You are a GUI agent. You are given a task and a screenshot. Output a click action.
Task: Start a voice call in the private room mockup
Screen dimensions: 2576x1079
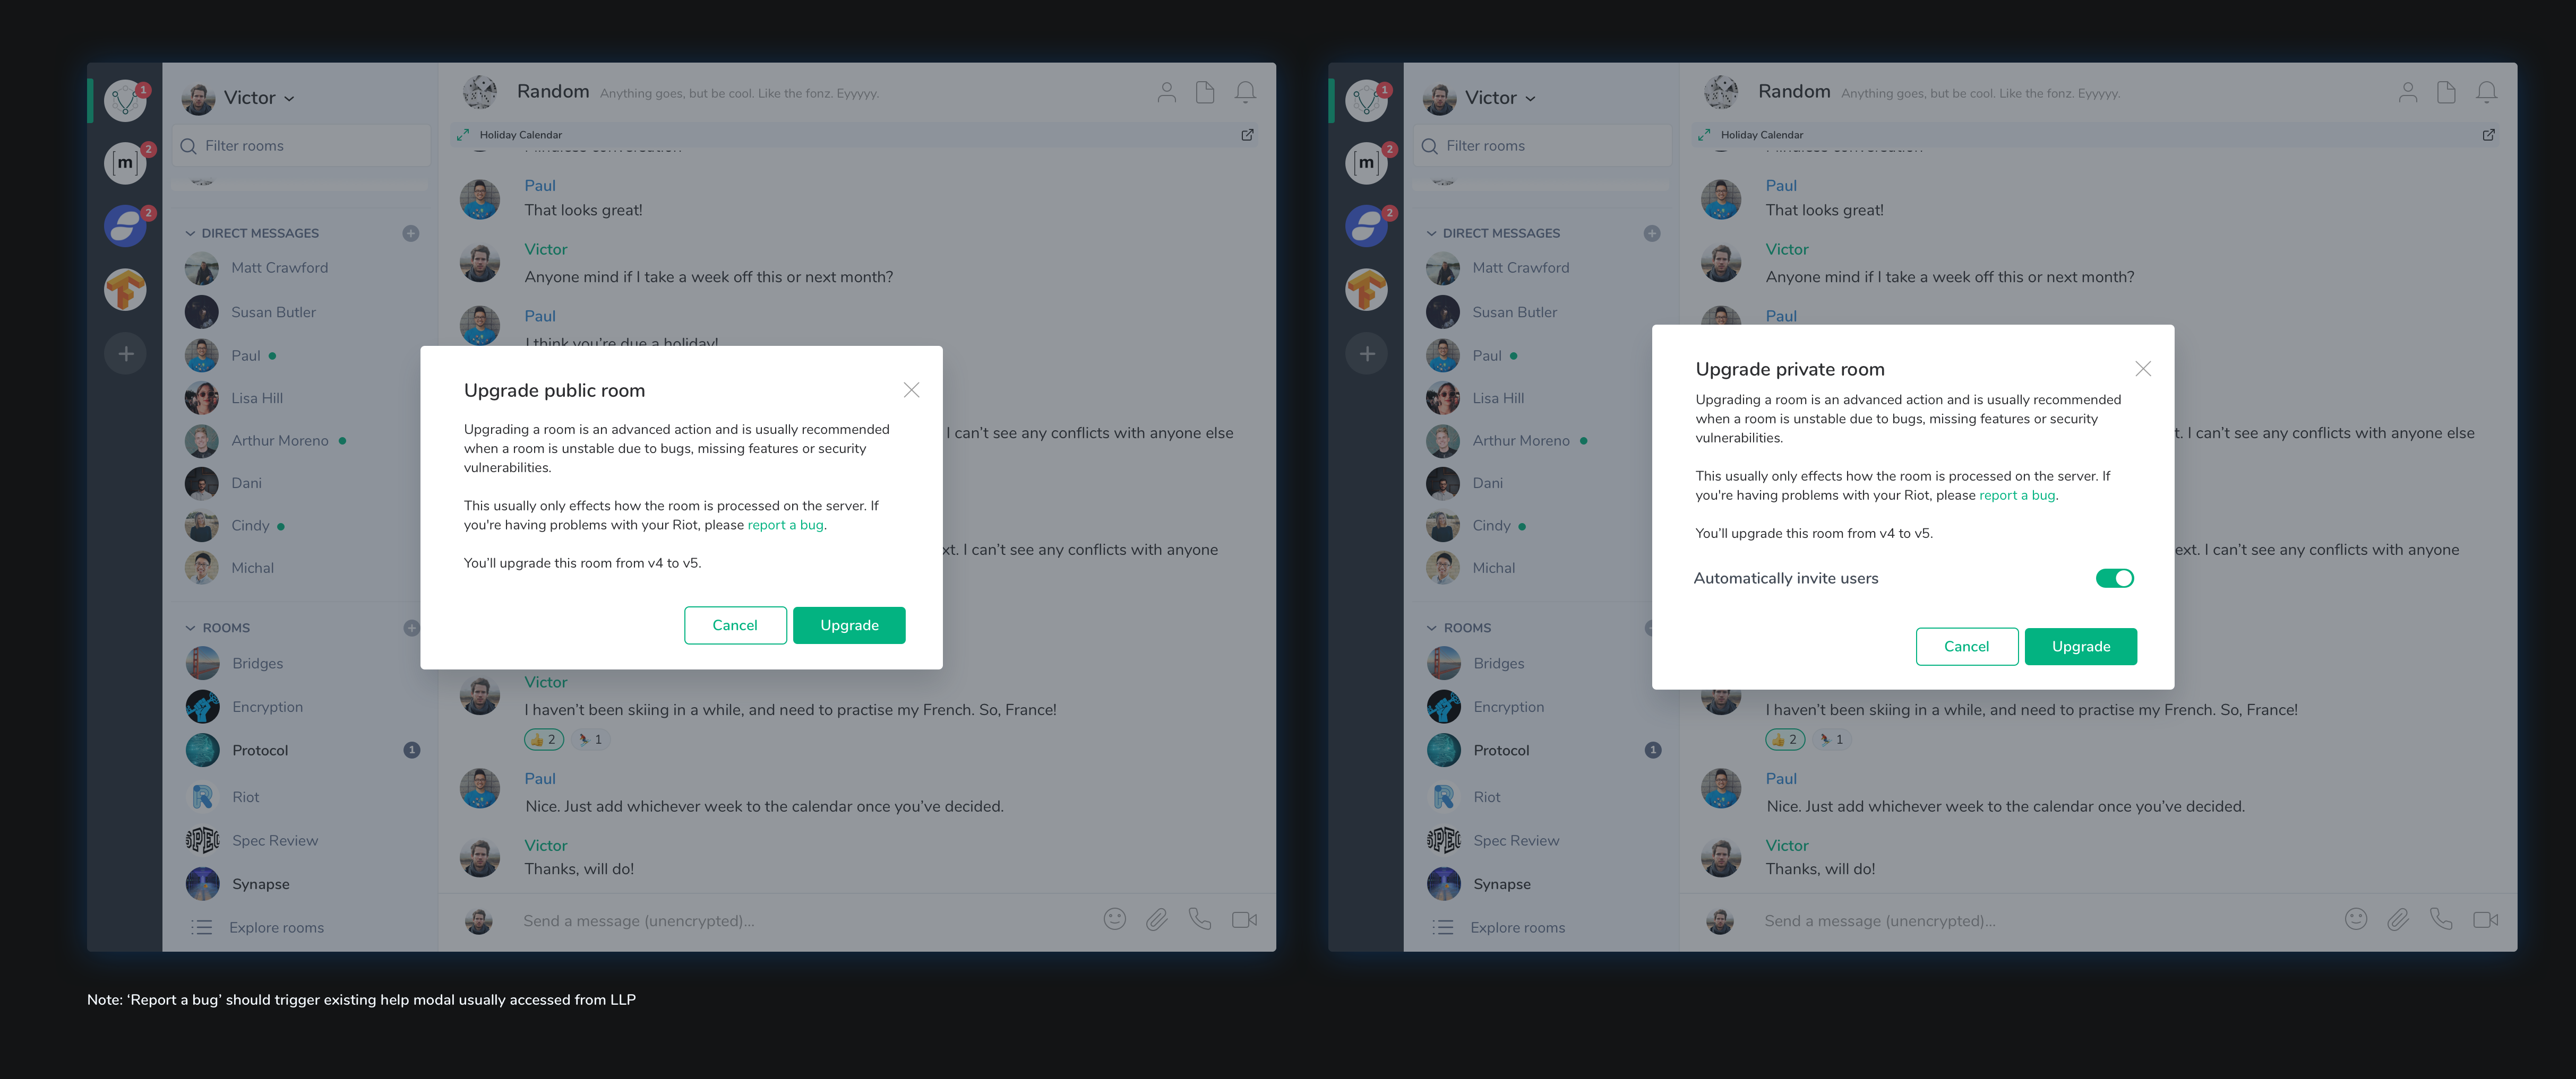point(2440,919)
